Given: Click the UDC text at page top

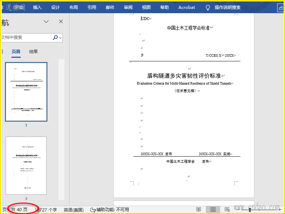Looking at the screenshot, I should click(145, 19).
